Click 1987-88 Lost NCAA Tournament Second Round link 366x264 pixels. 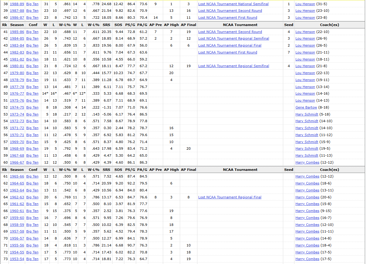click(x=230, y=11)
